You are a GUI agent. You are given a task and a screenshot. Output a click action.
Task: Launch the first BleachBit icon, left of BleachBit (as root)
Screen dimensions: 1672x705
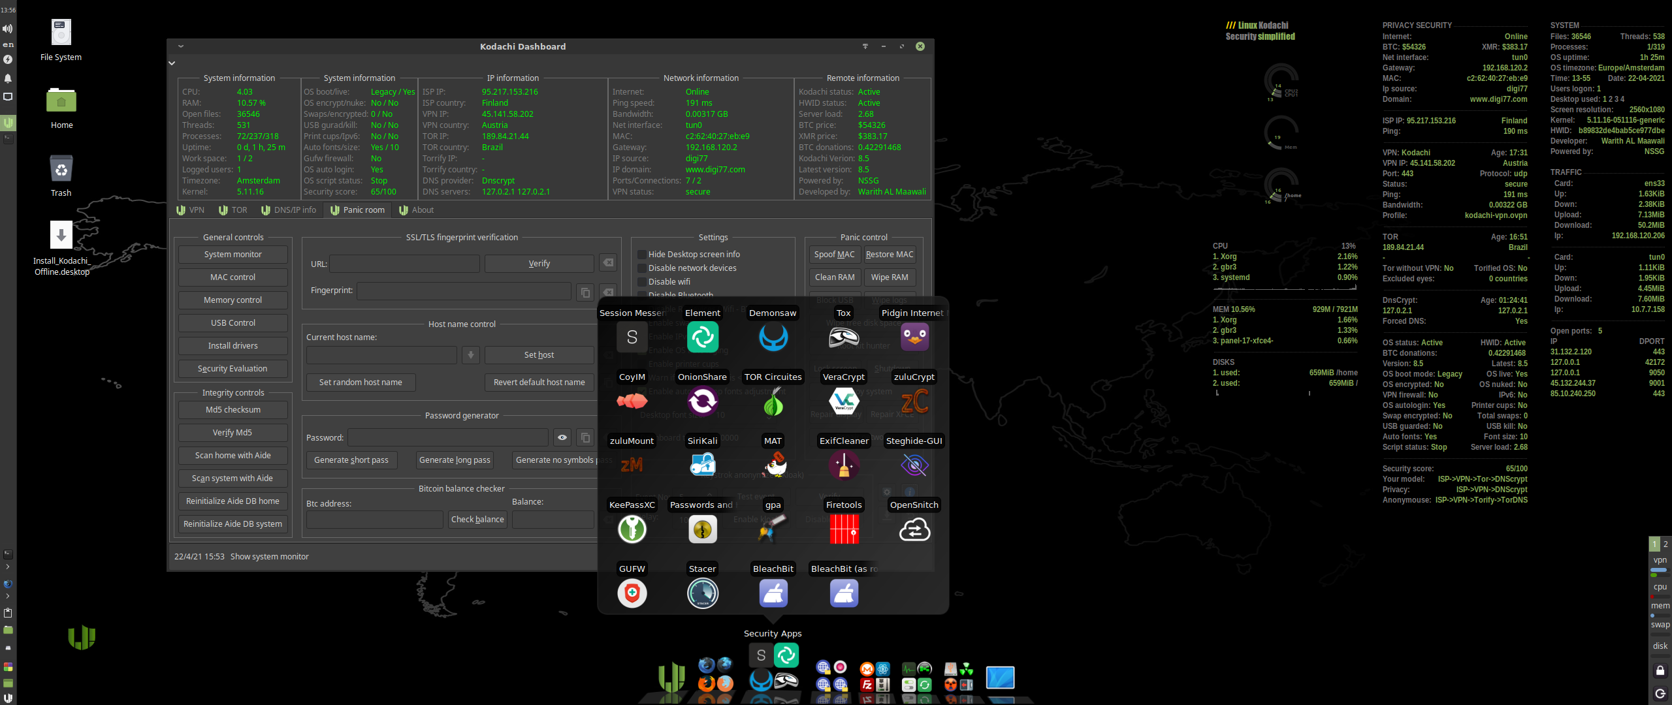(x=773, y=593)
